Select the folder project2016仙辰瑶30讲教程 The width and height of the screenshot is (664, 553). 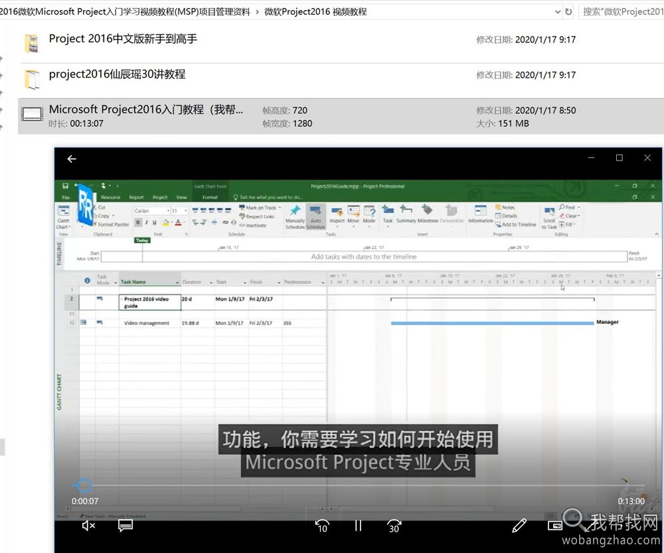[x=118, y=74]
